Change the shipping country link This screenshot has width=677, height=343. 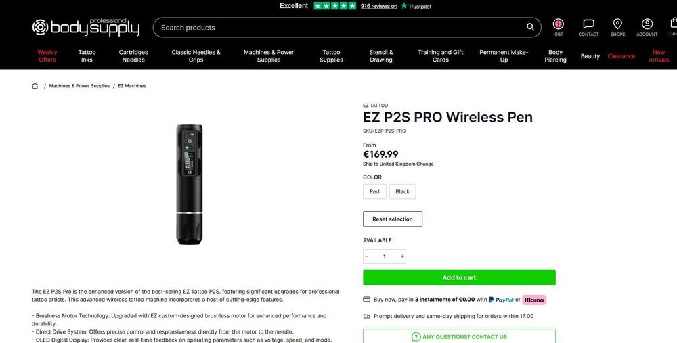[425, 164]
